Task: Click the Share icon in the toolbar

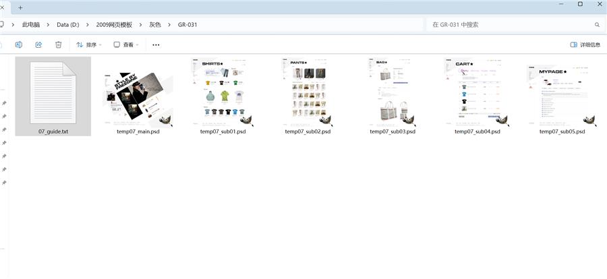Action: (38, 45)
